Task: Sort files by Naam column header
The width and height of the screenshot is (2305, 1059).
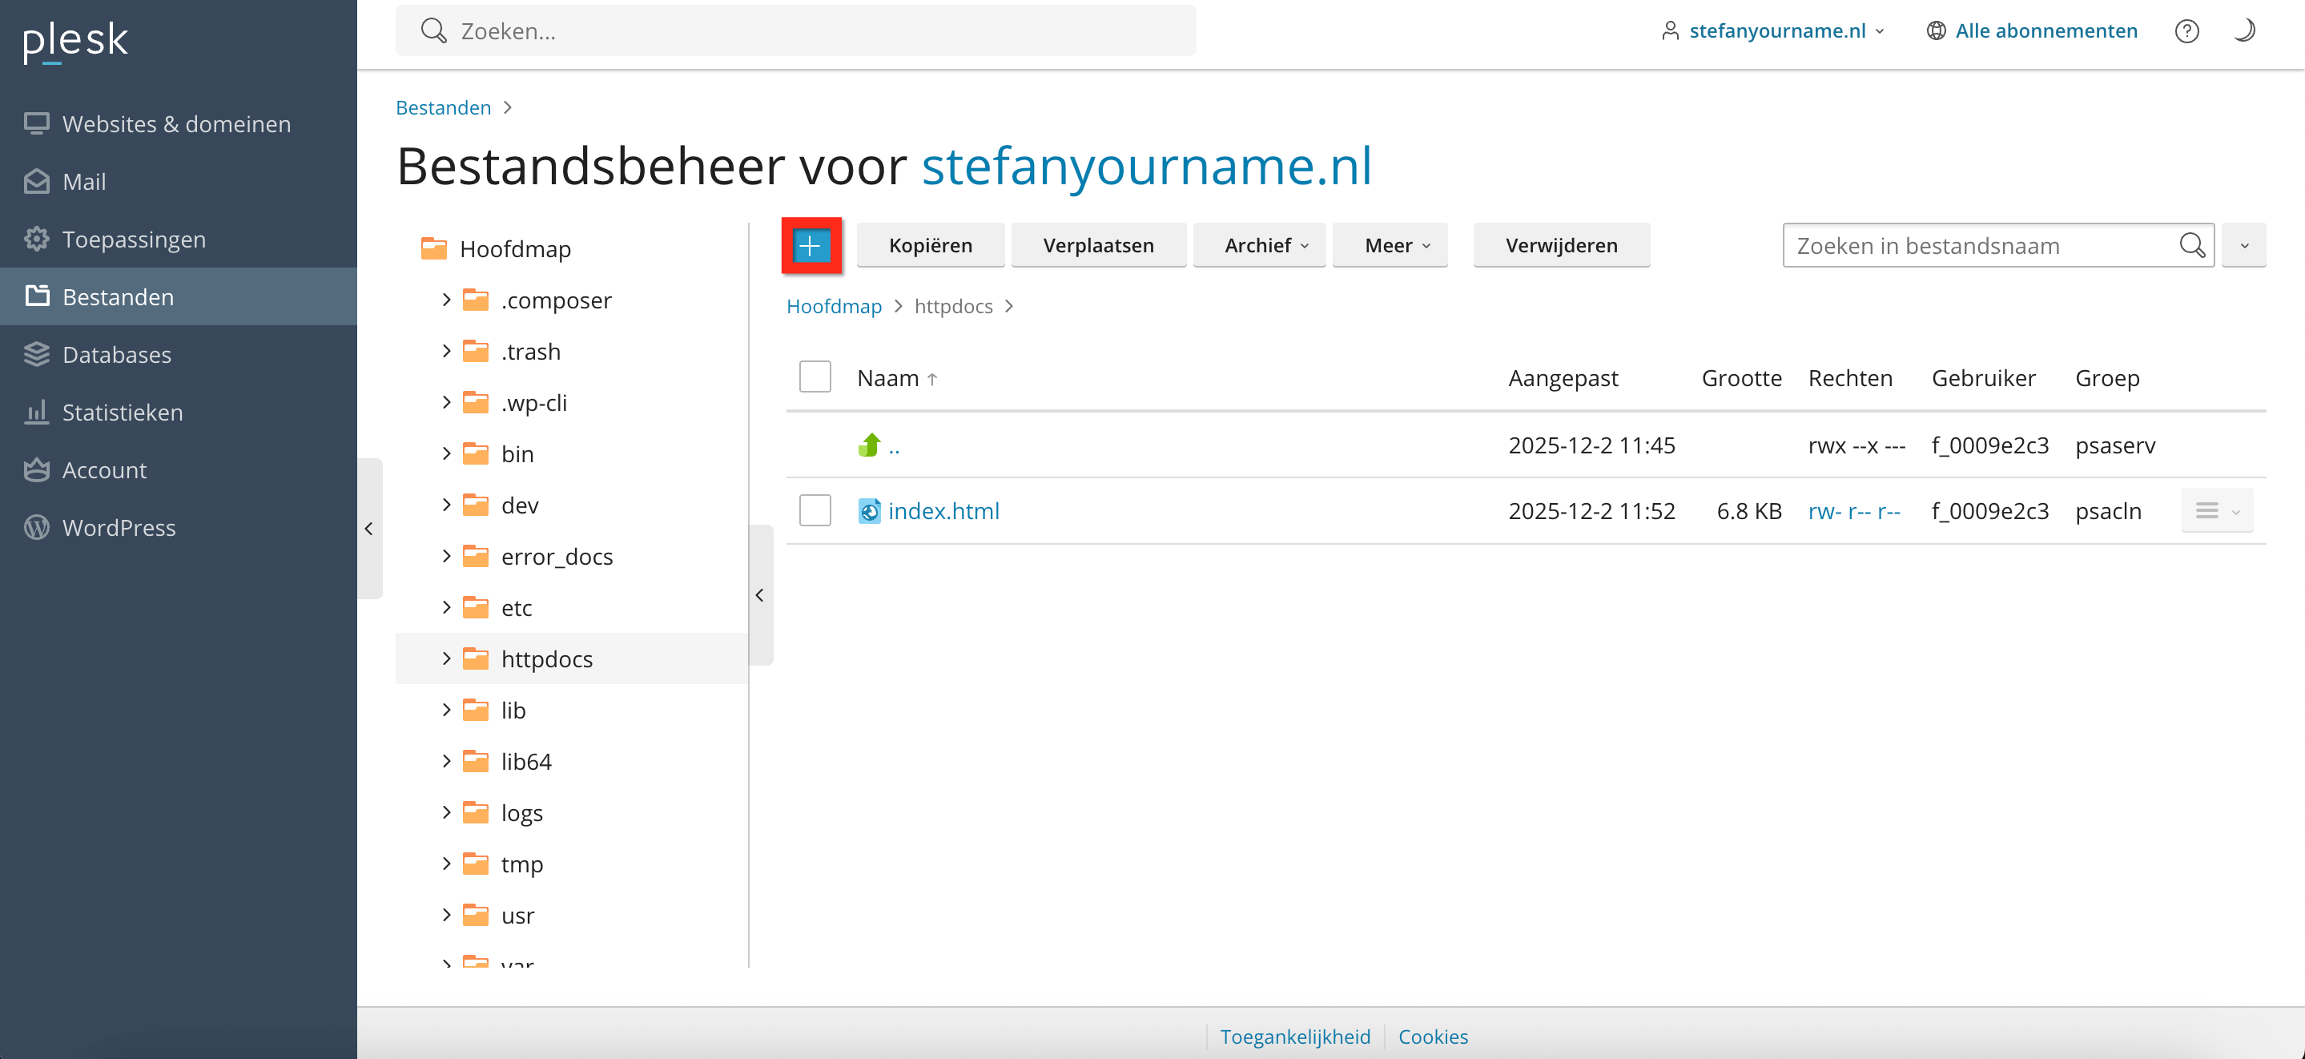Action: (887, 379)
